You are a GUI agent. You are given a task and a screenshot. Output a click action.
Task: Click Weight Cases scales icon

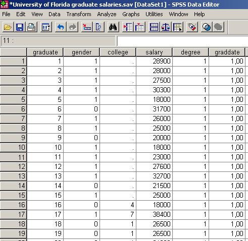pyautogui.click(x=166, y=27)
